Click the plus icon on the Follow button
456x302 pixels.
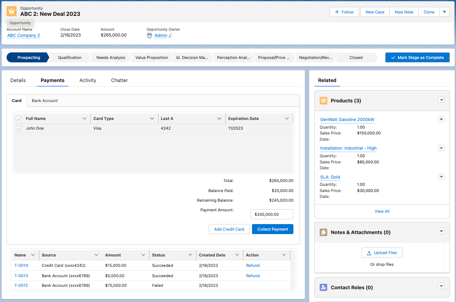(x=337, y=12)
